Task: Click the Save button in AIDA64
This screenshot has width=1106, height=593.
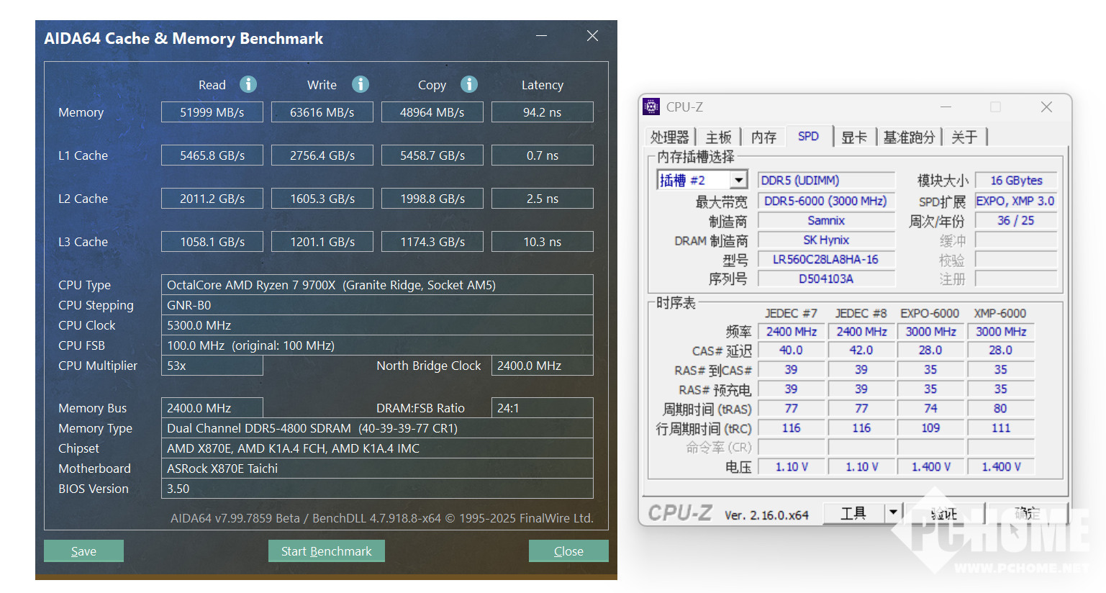Action: tap(83, 551)
